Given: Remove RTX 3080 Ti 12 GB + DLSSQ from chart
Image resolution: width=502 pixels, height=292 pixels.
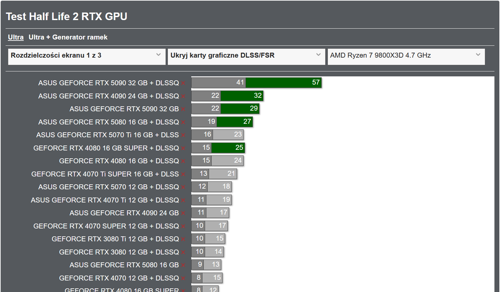Looking at the screenshot, I should [183, 239].
